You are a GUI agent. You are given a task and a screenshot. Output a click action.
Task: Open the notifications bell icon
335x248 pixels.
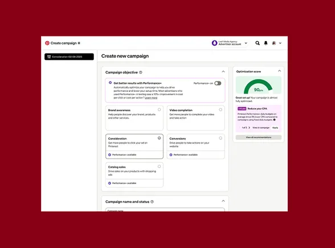tap(265, 43)
